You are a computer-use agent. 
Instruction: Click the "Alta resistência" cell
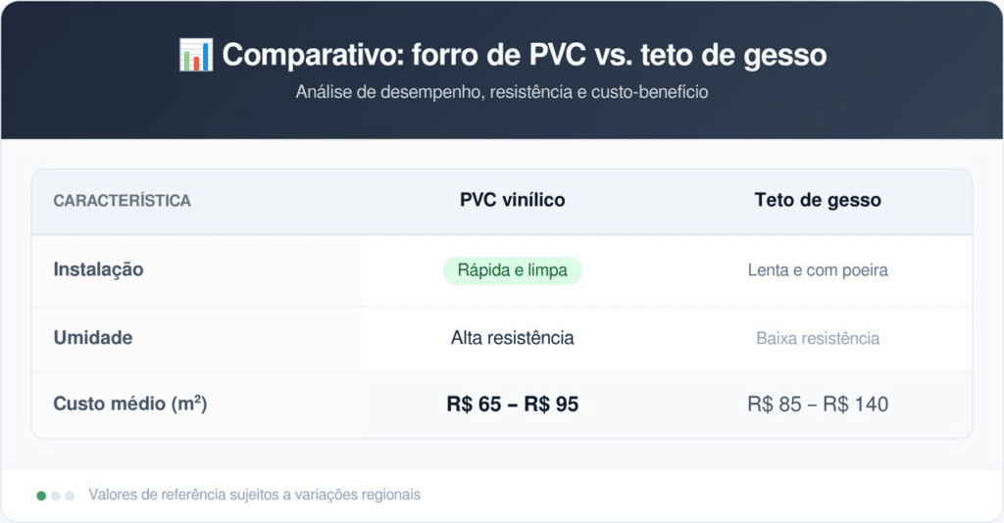tap(512, 338)
